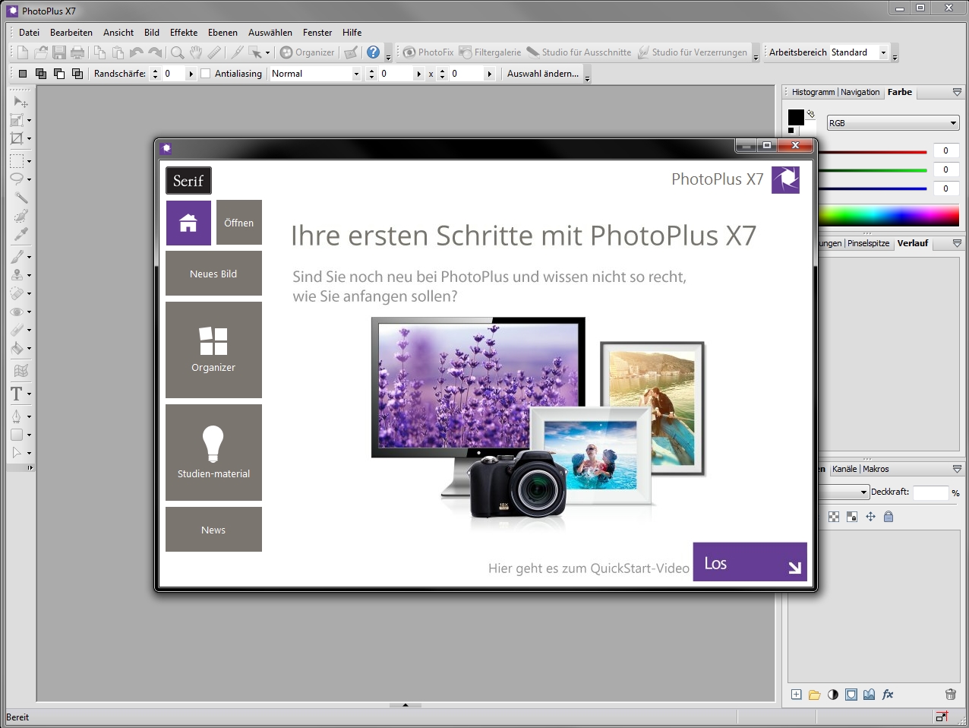969x728 pixels.
Task: Click the black foreground color swatch
Action: pos(795,117)
